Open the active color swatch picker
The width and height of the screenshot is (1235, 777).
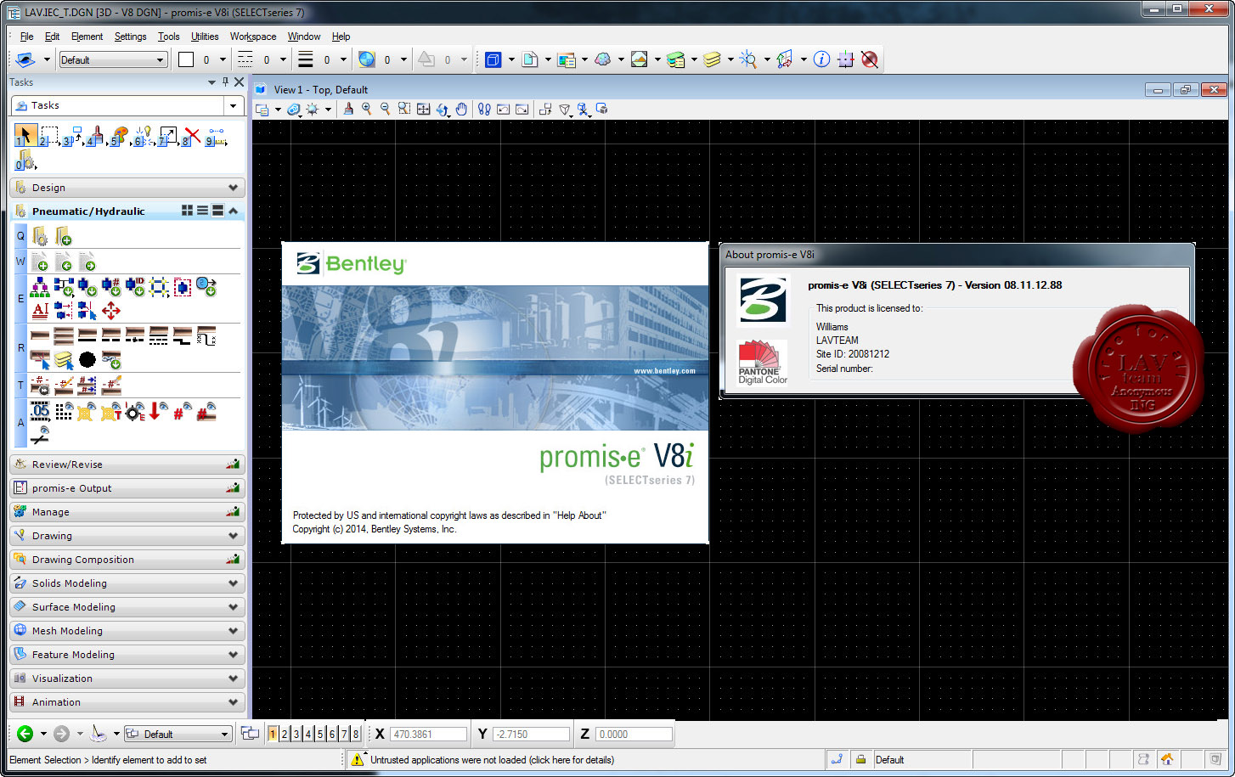coord(186,59)
